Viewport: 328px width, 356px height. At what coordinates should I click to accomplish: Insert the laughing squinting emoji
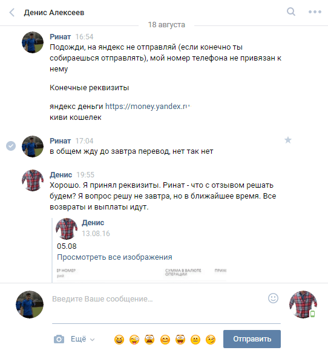(119, 340)
